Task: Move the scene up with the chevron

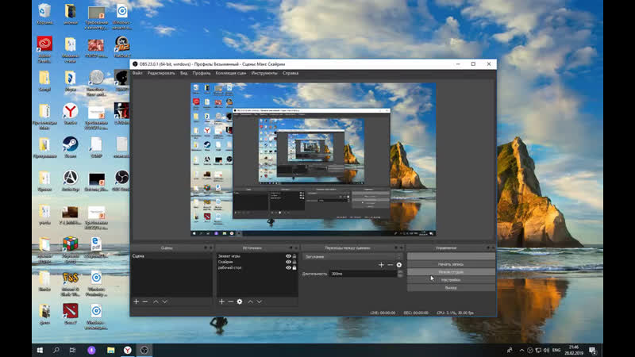Action: (156, 301)
